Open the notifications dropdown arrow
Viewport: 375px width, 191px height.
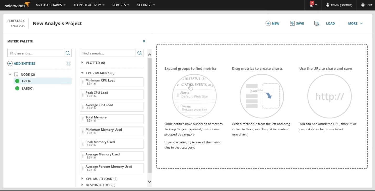(x=316, y=5)
